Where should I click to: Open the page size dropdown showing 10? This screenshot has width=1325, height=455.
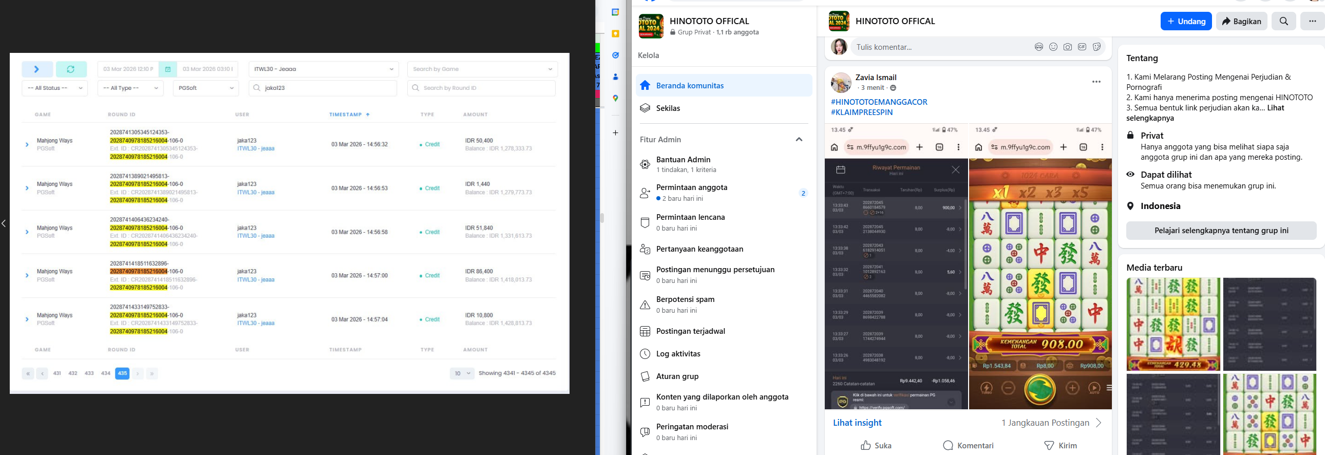[462, 373]
